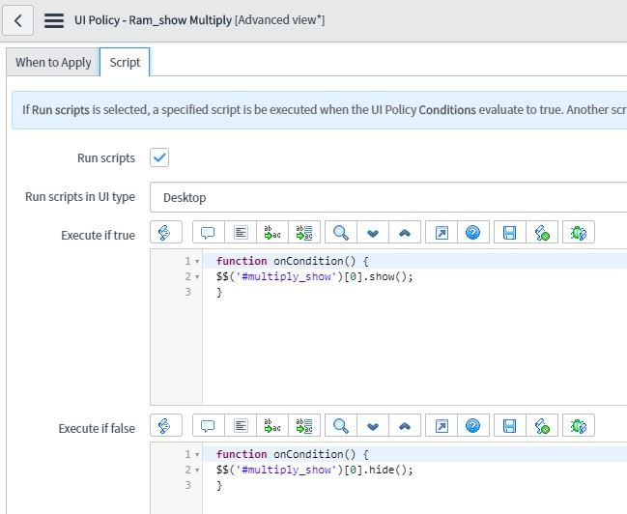Toggle syntax highlighting in Execute if true toolbar
627x514 pixels.
coord(166,233)
